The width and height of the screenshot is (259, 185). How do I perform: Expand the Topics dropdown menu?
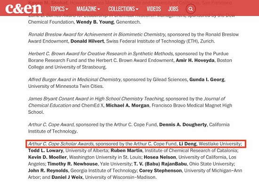59,9
